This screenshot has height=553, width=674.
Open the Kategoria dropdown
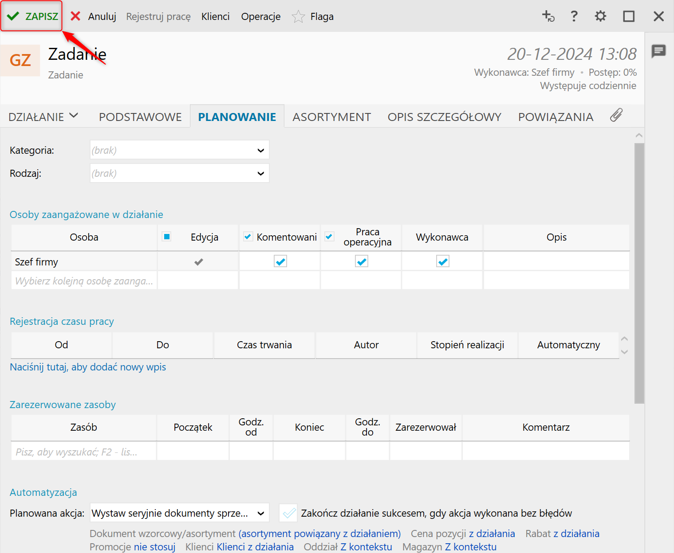point(180,150)
